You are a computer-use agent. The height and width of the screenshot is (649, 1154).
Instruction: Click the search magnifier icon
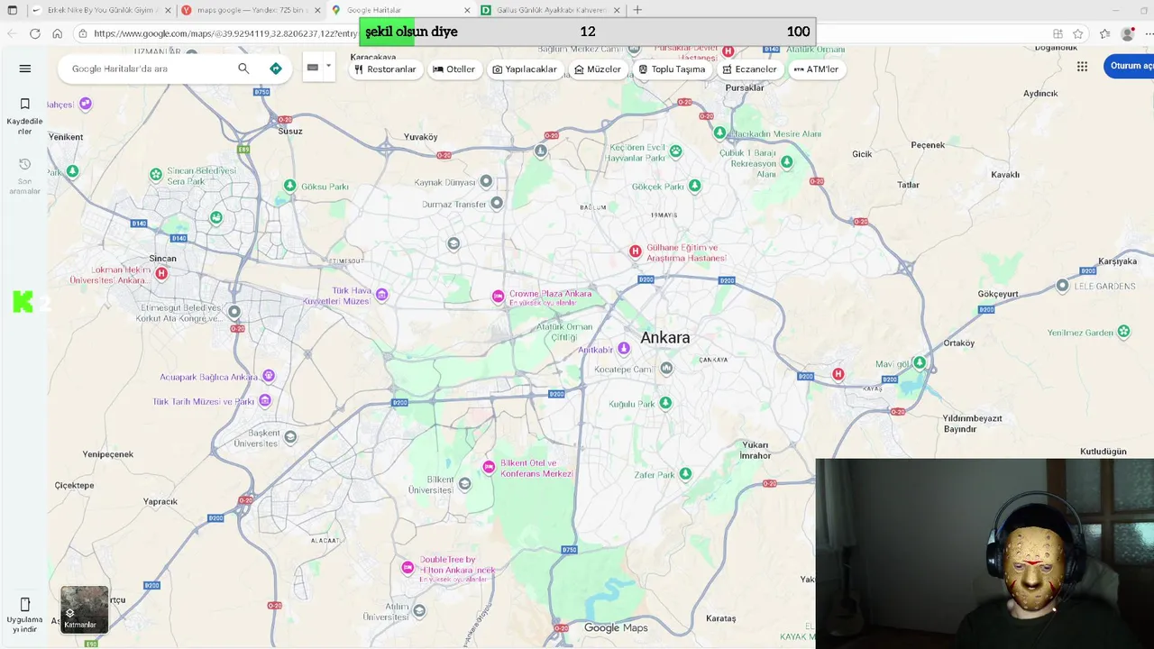click(x=243, y=69)
